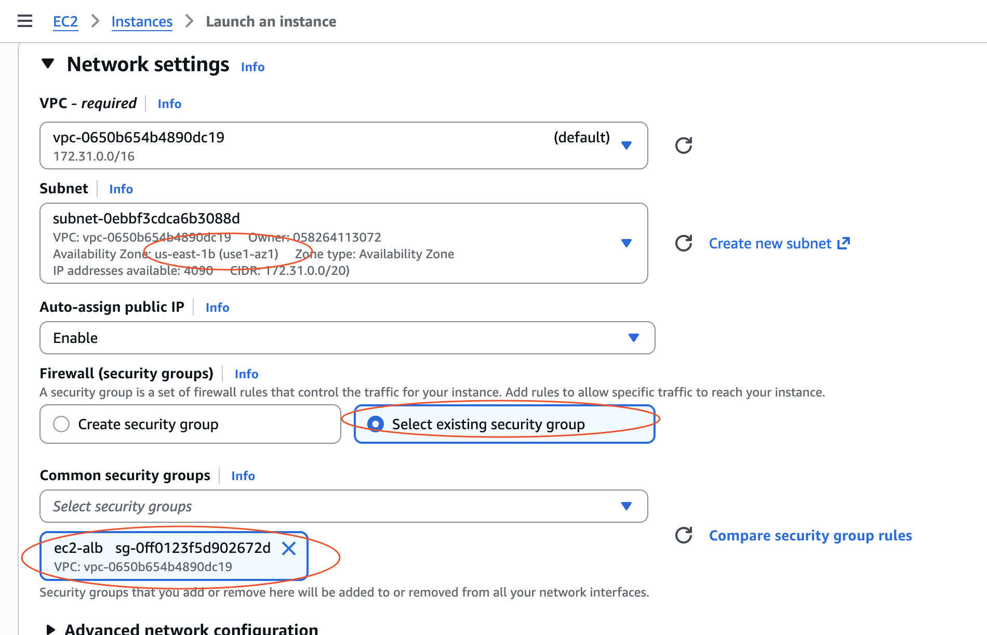The image size is (987, 635).
Task: Click refresh icon next to subnet
Action: [683, 243]
